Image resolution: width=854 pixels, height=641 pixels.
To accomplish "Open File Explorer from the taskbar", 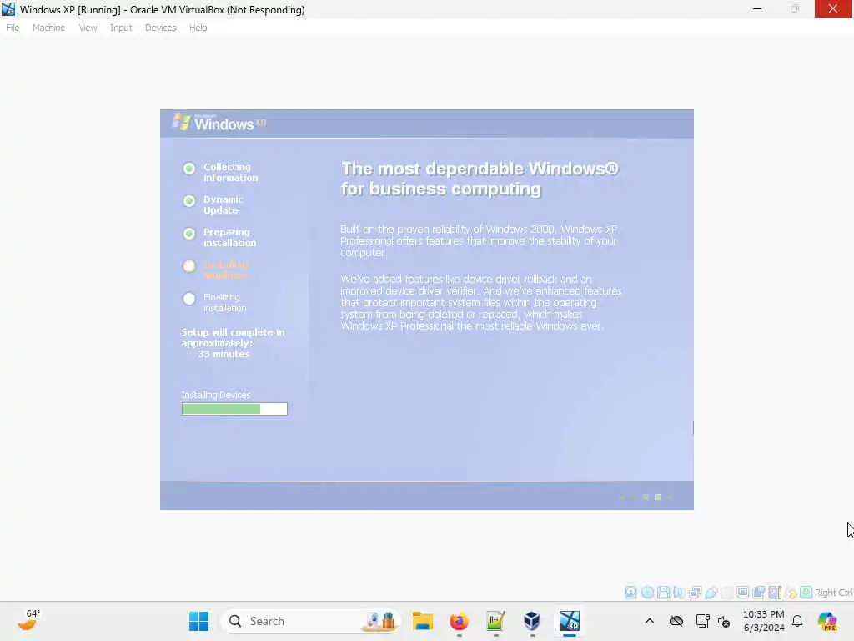I will [x=423, y=621].
